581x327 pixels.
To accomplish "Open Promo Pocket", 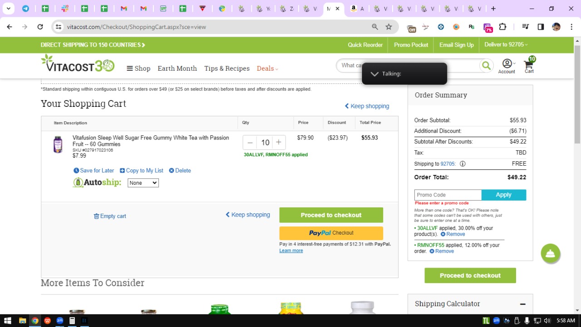I will pos(411,45).
